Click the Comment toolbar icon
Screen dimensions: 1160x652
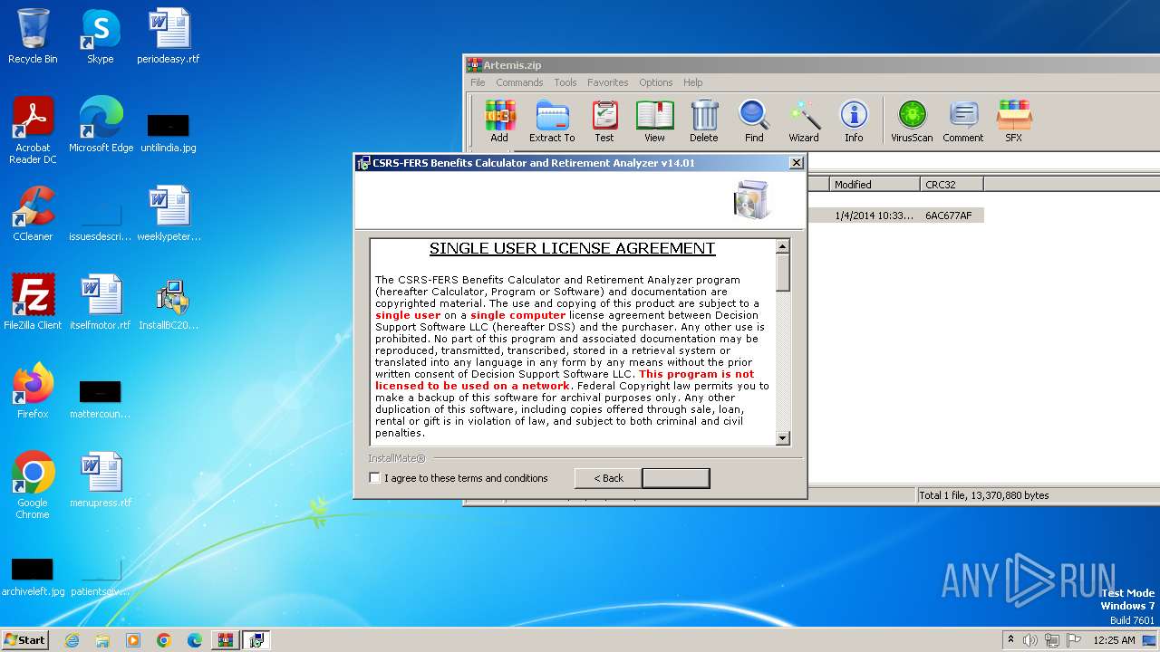pyautogui.click(x=962, y=121)
